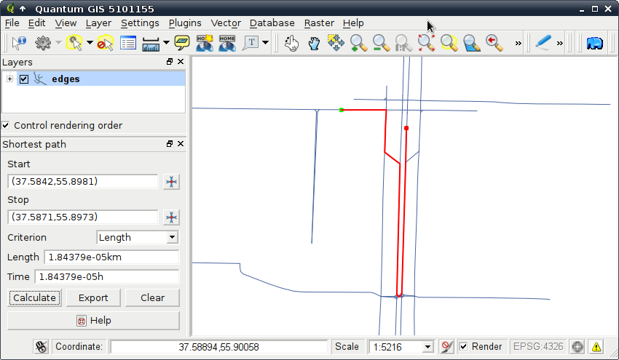619x360 pixels.
Task: Activate the Select Features tool
Action: point(74,43)
